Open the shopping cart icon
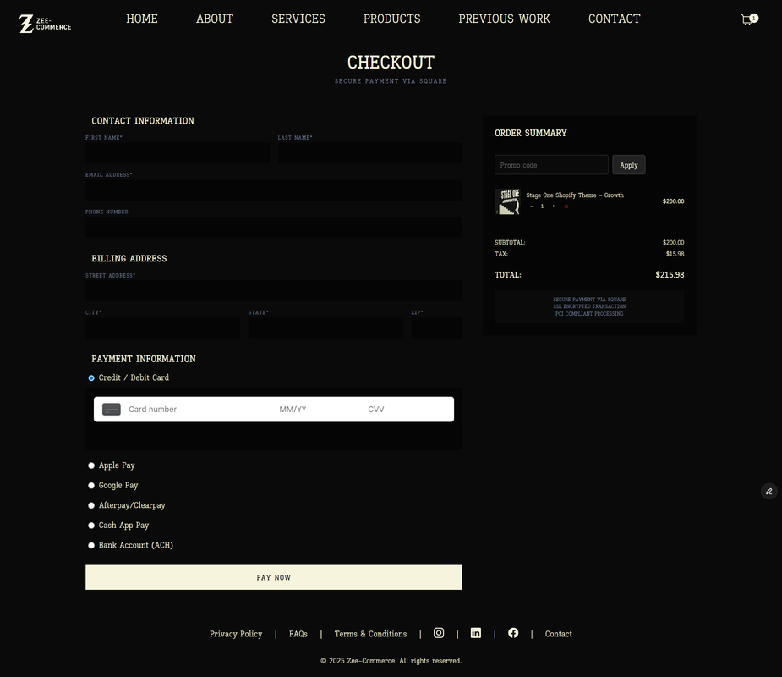The width and height of the screenshot is (782, 677). tap(748, 19)
